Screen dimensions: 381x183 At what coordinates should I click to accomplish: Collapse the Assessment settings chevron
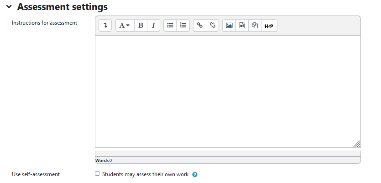[9, 7]
